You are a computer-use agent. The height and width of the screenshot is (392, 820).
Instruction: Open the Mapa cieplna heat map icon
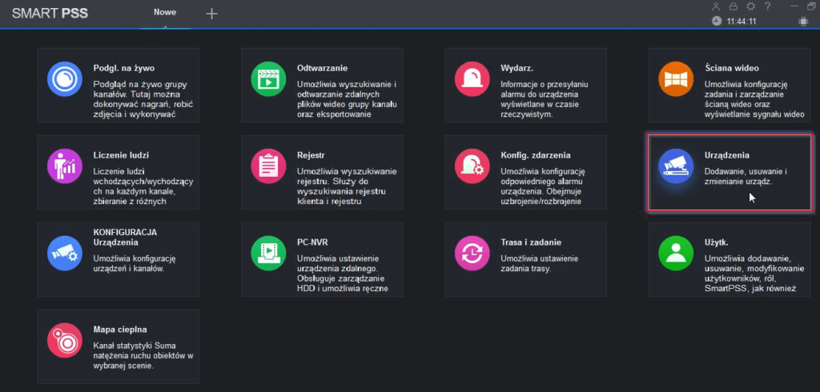click(x=63, y=339)
